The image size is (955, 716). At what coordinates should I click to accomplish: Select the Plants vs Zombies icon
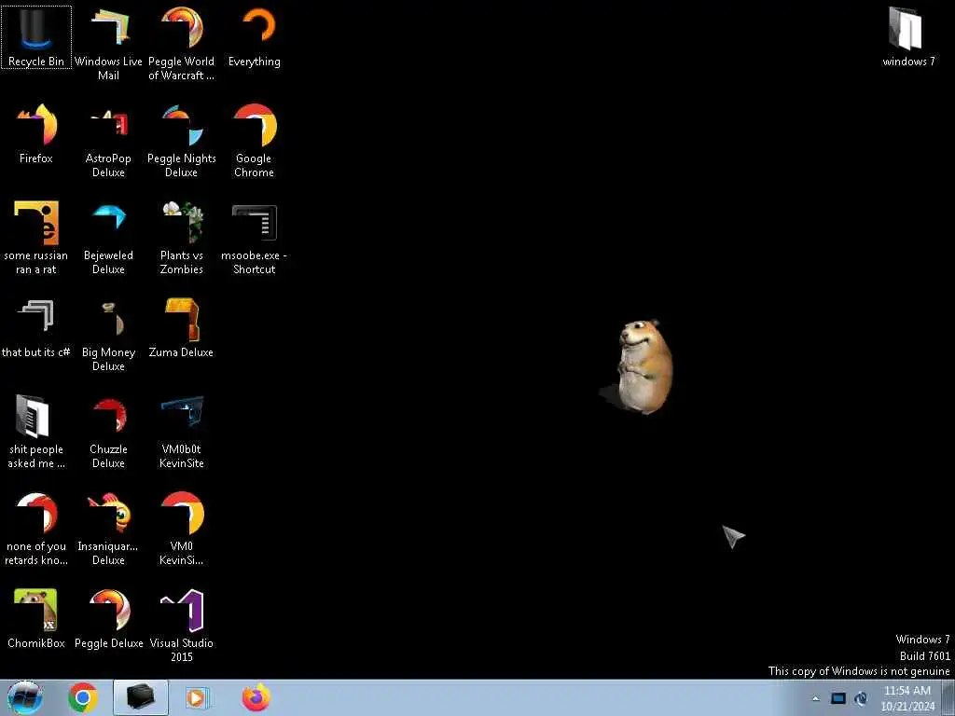(x=182, y=238)
